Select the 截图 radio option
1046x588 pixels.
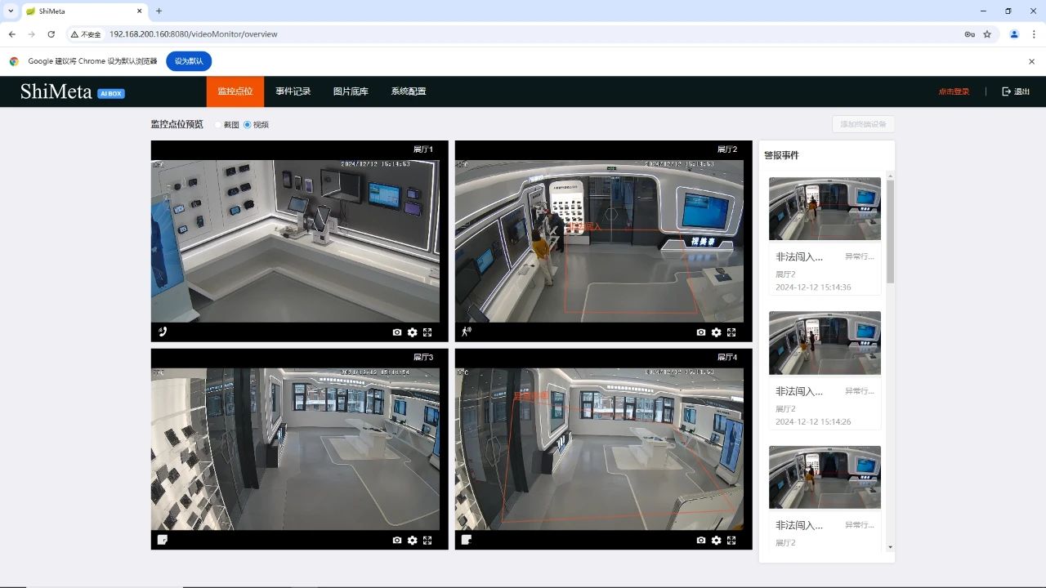[218, 125]
